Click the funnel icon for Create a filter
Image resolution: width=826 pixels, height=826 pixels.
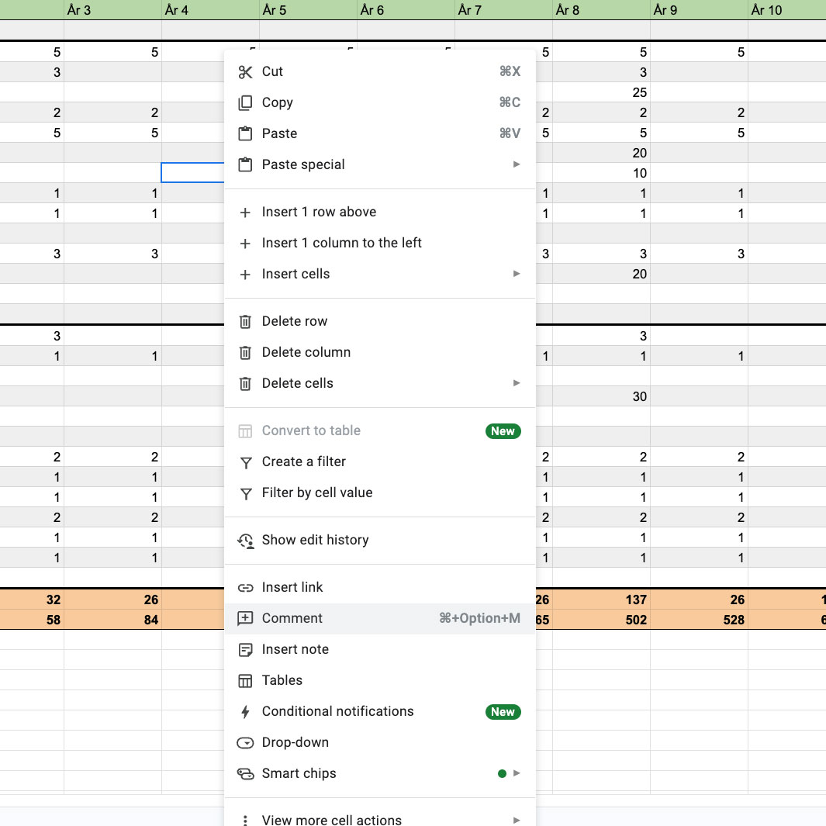coord(245,462)
